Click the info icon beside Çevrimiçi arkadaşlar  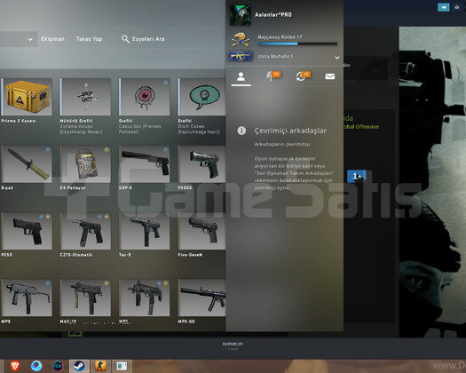(241, 131)
